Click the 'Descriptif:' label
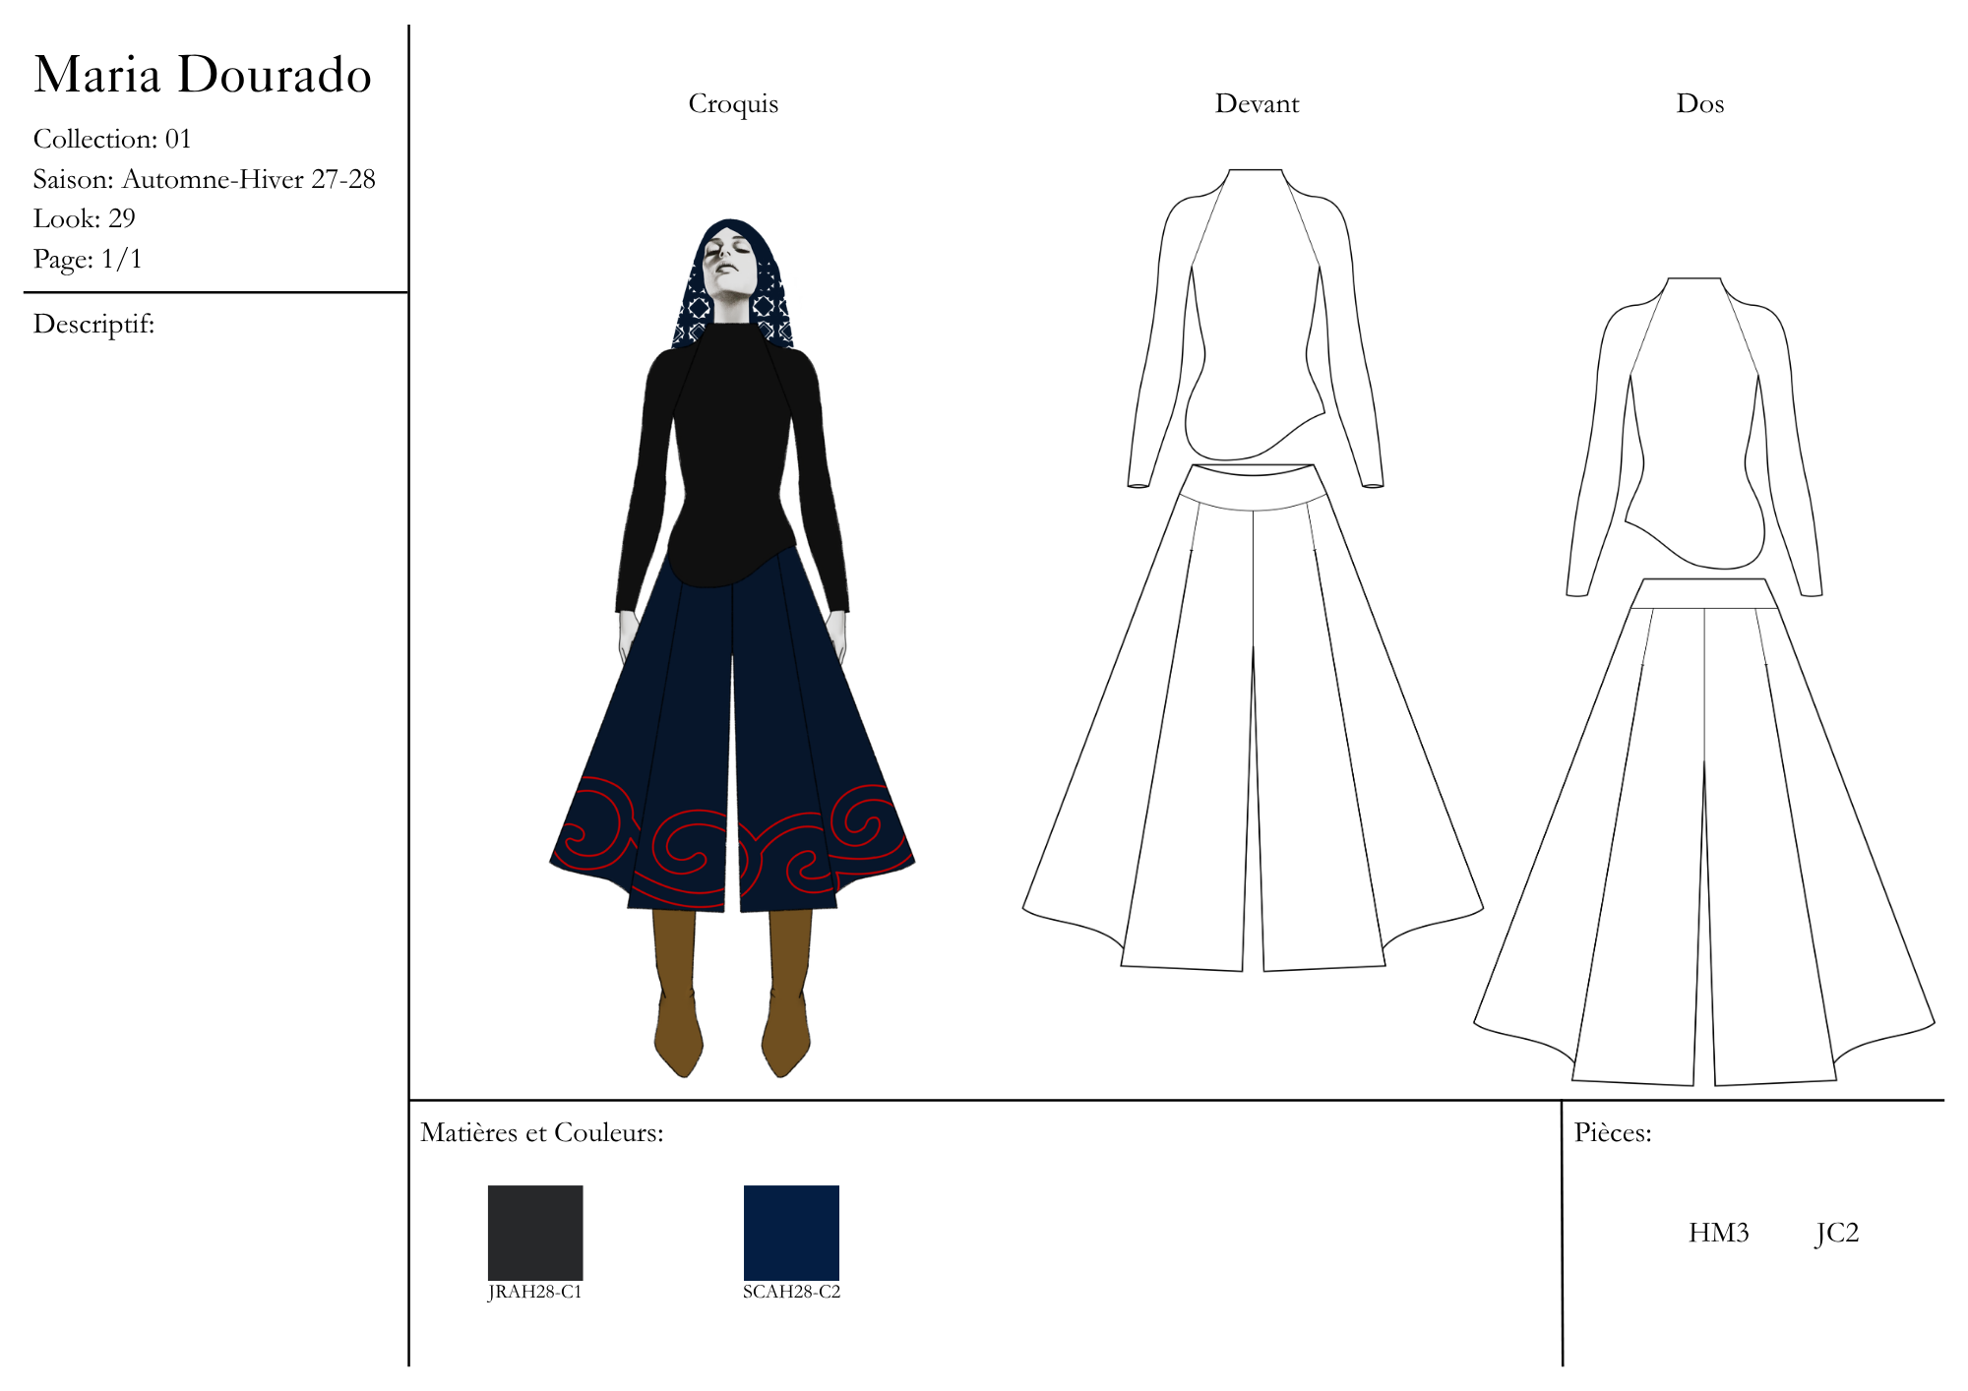This screenshot has height=1391, width=1968. (x=94, y=324)
